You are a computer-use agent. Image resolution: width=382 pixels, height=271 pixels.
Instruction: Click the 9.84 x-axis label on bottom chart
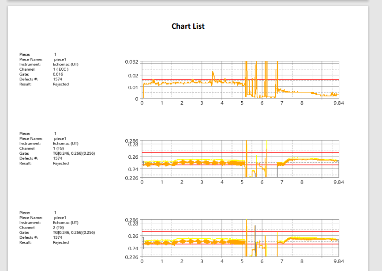(x=338, y=261)
